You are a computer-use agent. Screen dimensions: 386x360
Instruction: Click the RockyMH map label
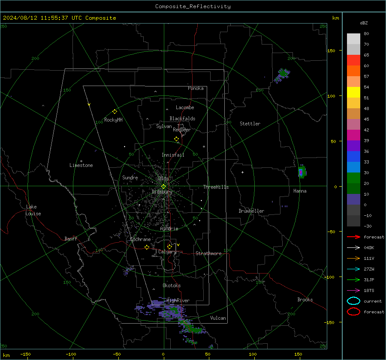[x=113, y=120]
